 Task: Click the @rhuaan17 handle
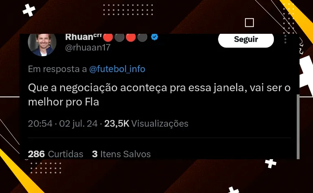pyautogui.click(x=88, y=48)
